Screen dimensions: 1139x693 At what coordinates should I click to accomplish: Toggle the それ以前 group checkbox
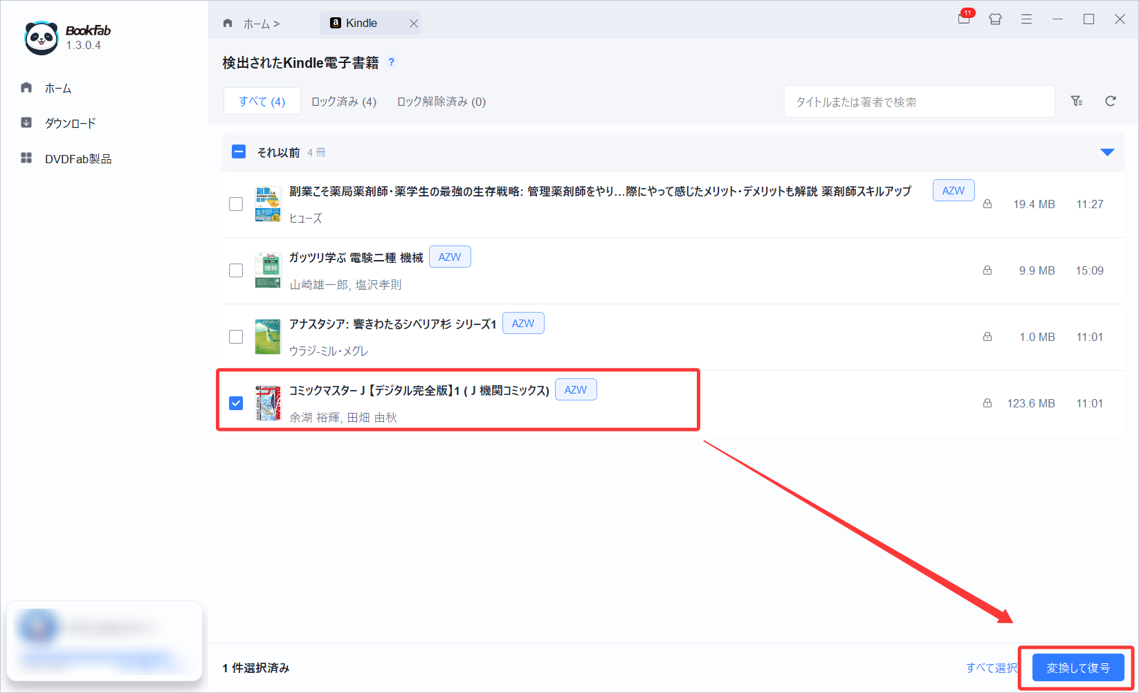tap(239, 151)
